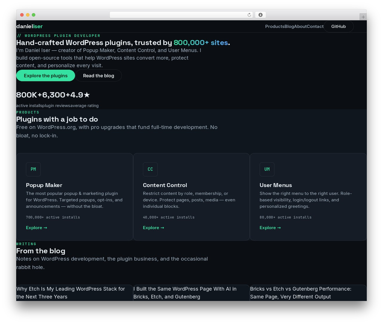Click Explore link under User Menus

[270, 228]
